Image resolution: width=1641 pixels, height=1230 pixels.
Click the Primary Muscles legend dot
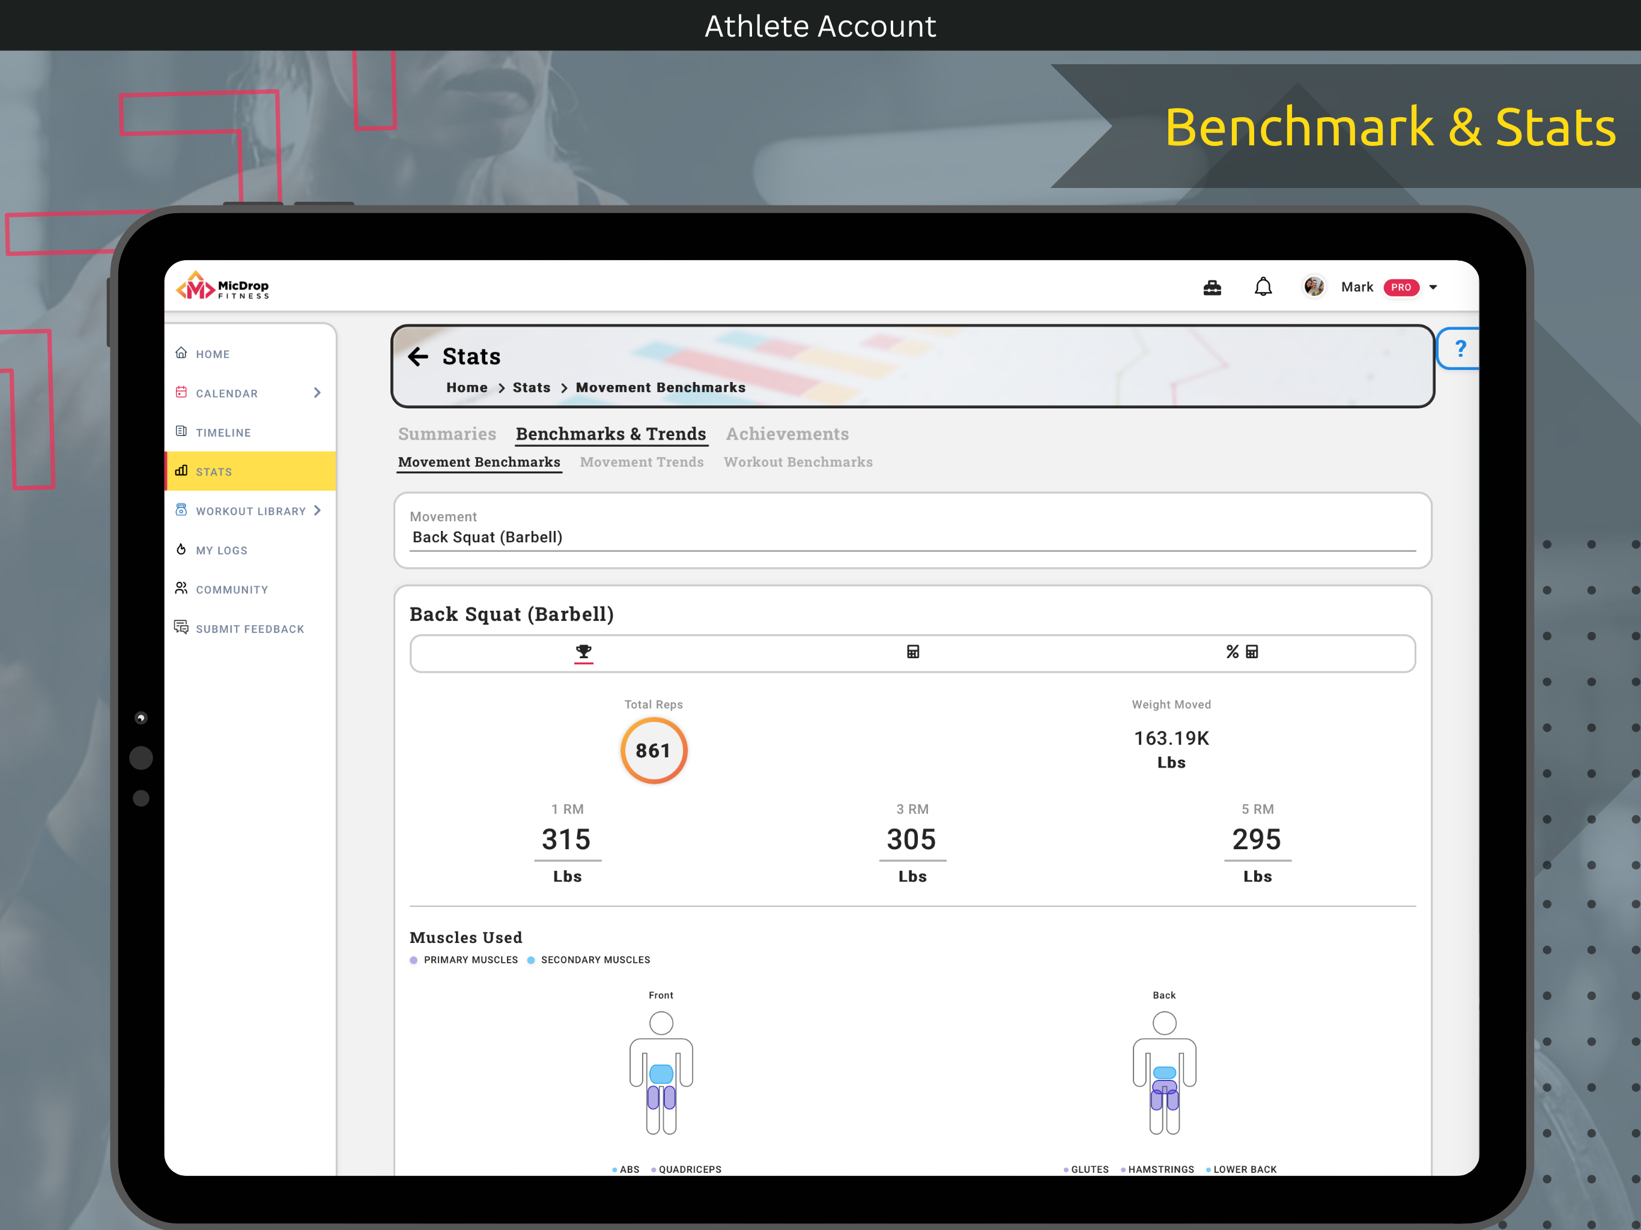(414, 960)
